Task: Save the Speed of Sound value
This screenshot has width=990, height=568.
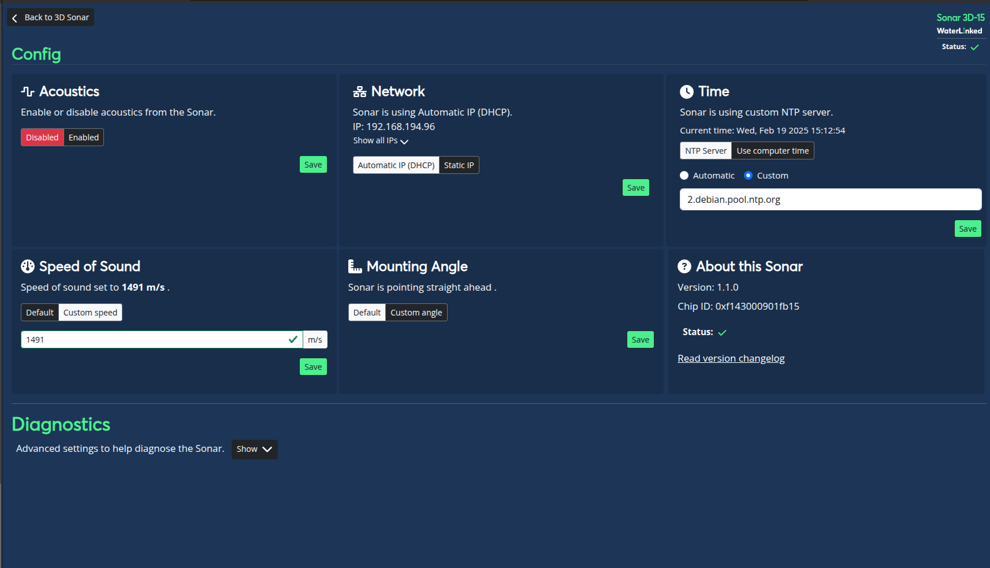Action: pyautogui.click(x=313, y=367)
